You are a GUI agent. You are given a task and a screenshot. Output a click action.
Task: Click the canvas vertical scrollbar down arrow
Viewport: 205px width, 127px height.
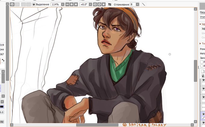(195, 122)
